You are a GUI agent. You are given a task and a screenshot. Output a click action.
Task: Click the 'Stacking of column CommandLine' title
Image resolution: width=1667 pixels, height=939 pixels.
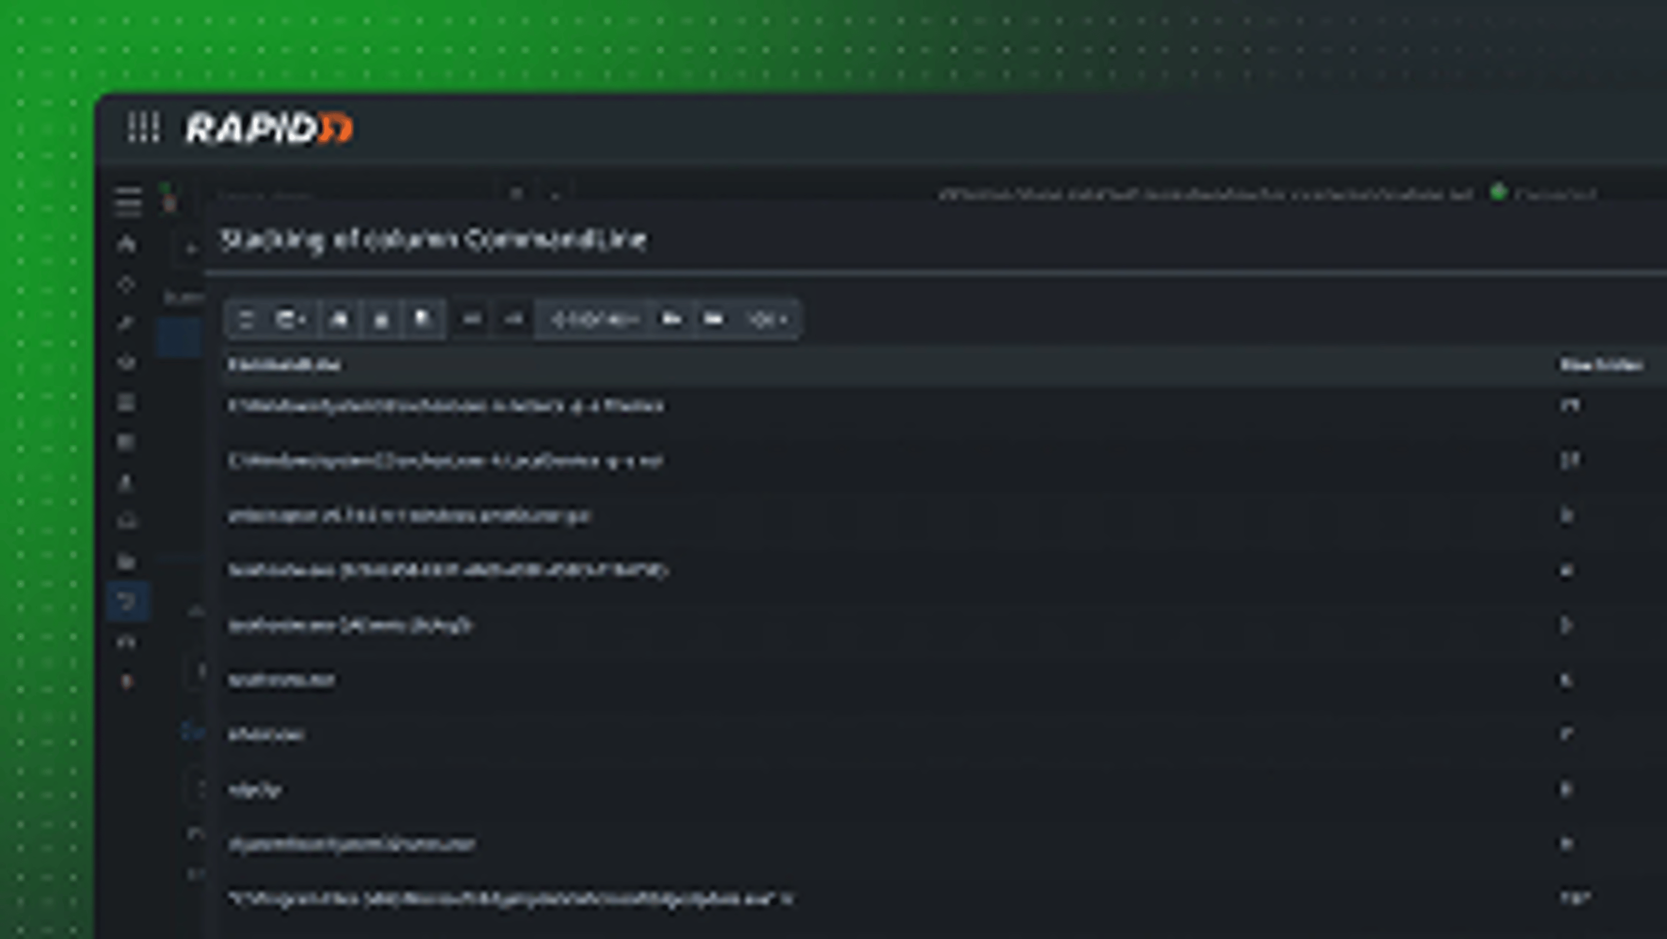[x=434, y=240]
